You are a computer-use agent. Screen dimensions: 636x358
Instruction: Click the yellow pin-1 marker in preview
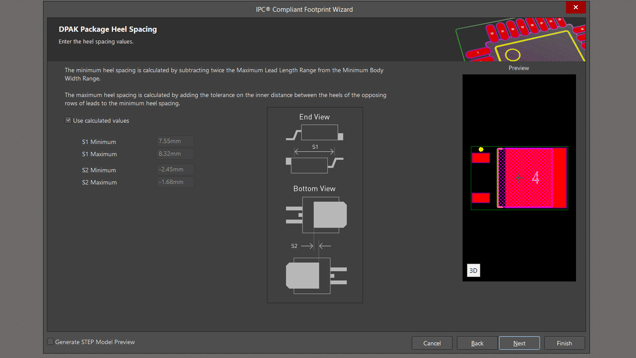point(481,150)
